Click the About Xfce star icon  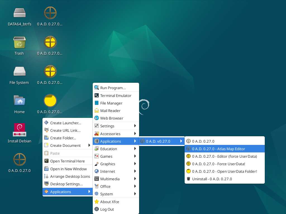(97, 202)
